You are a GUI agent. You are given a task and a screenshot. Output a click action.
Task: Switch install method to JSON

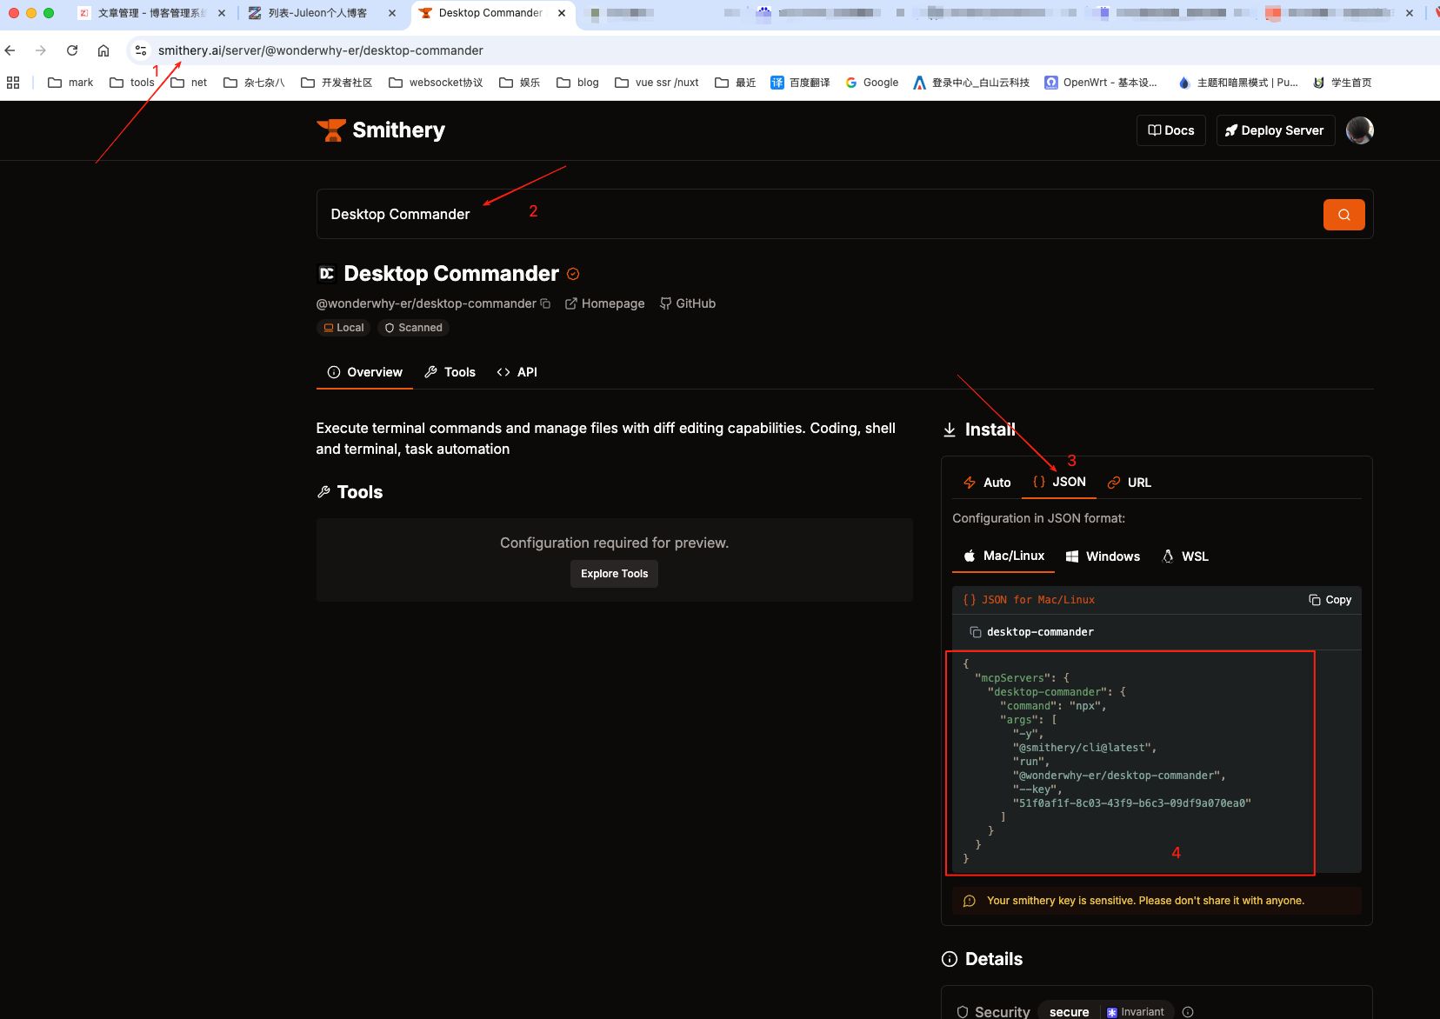[x=1059, y=482]
